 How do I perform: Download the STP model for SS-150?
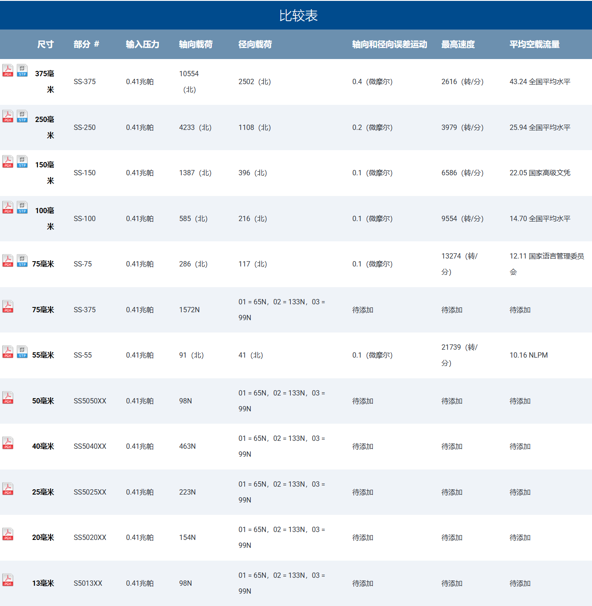[22, 162]
